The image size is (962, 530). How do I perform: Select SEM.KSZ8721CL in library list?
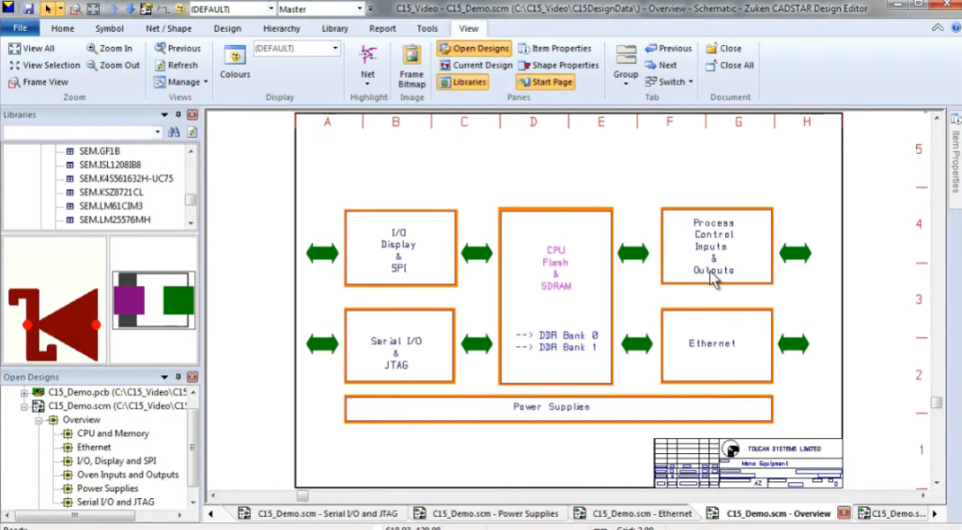point(111,191)
